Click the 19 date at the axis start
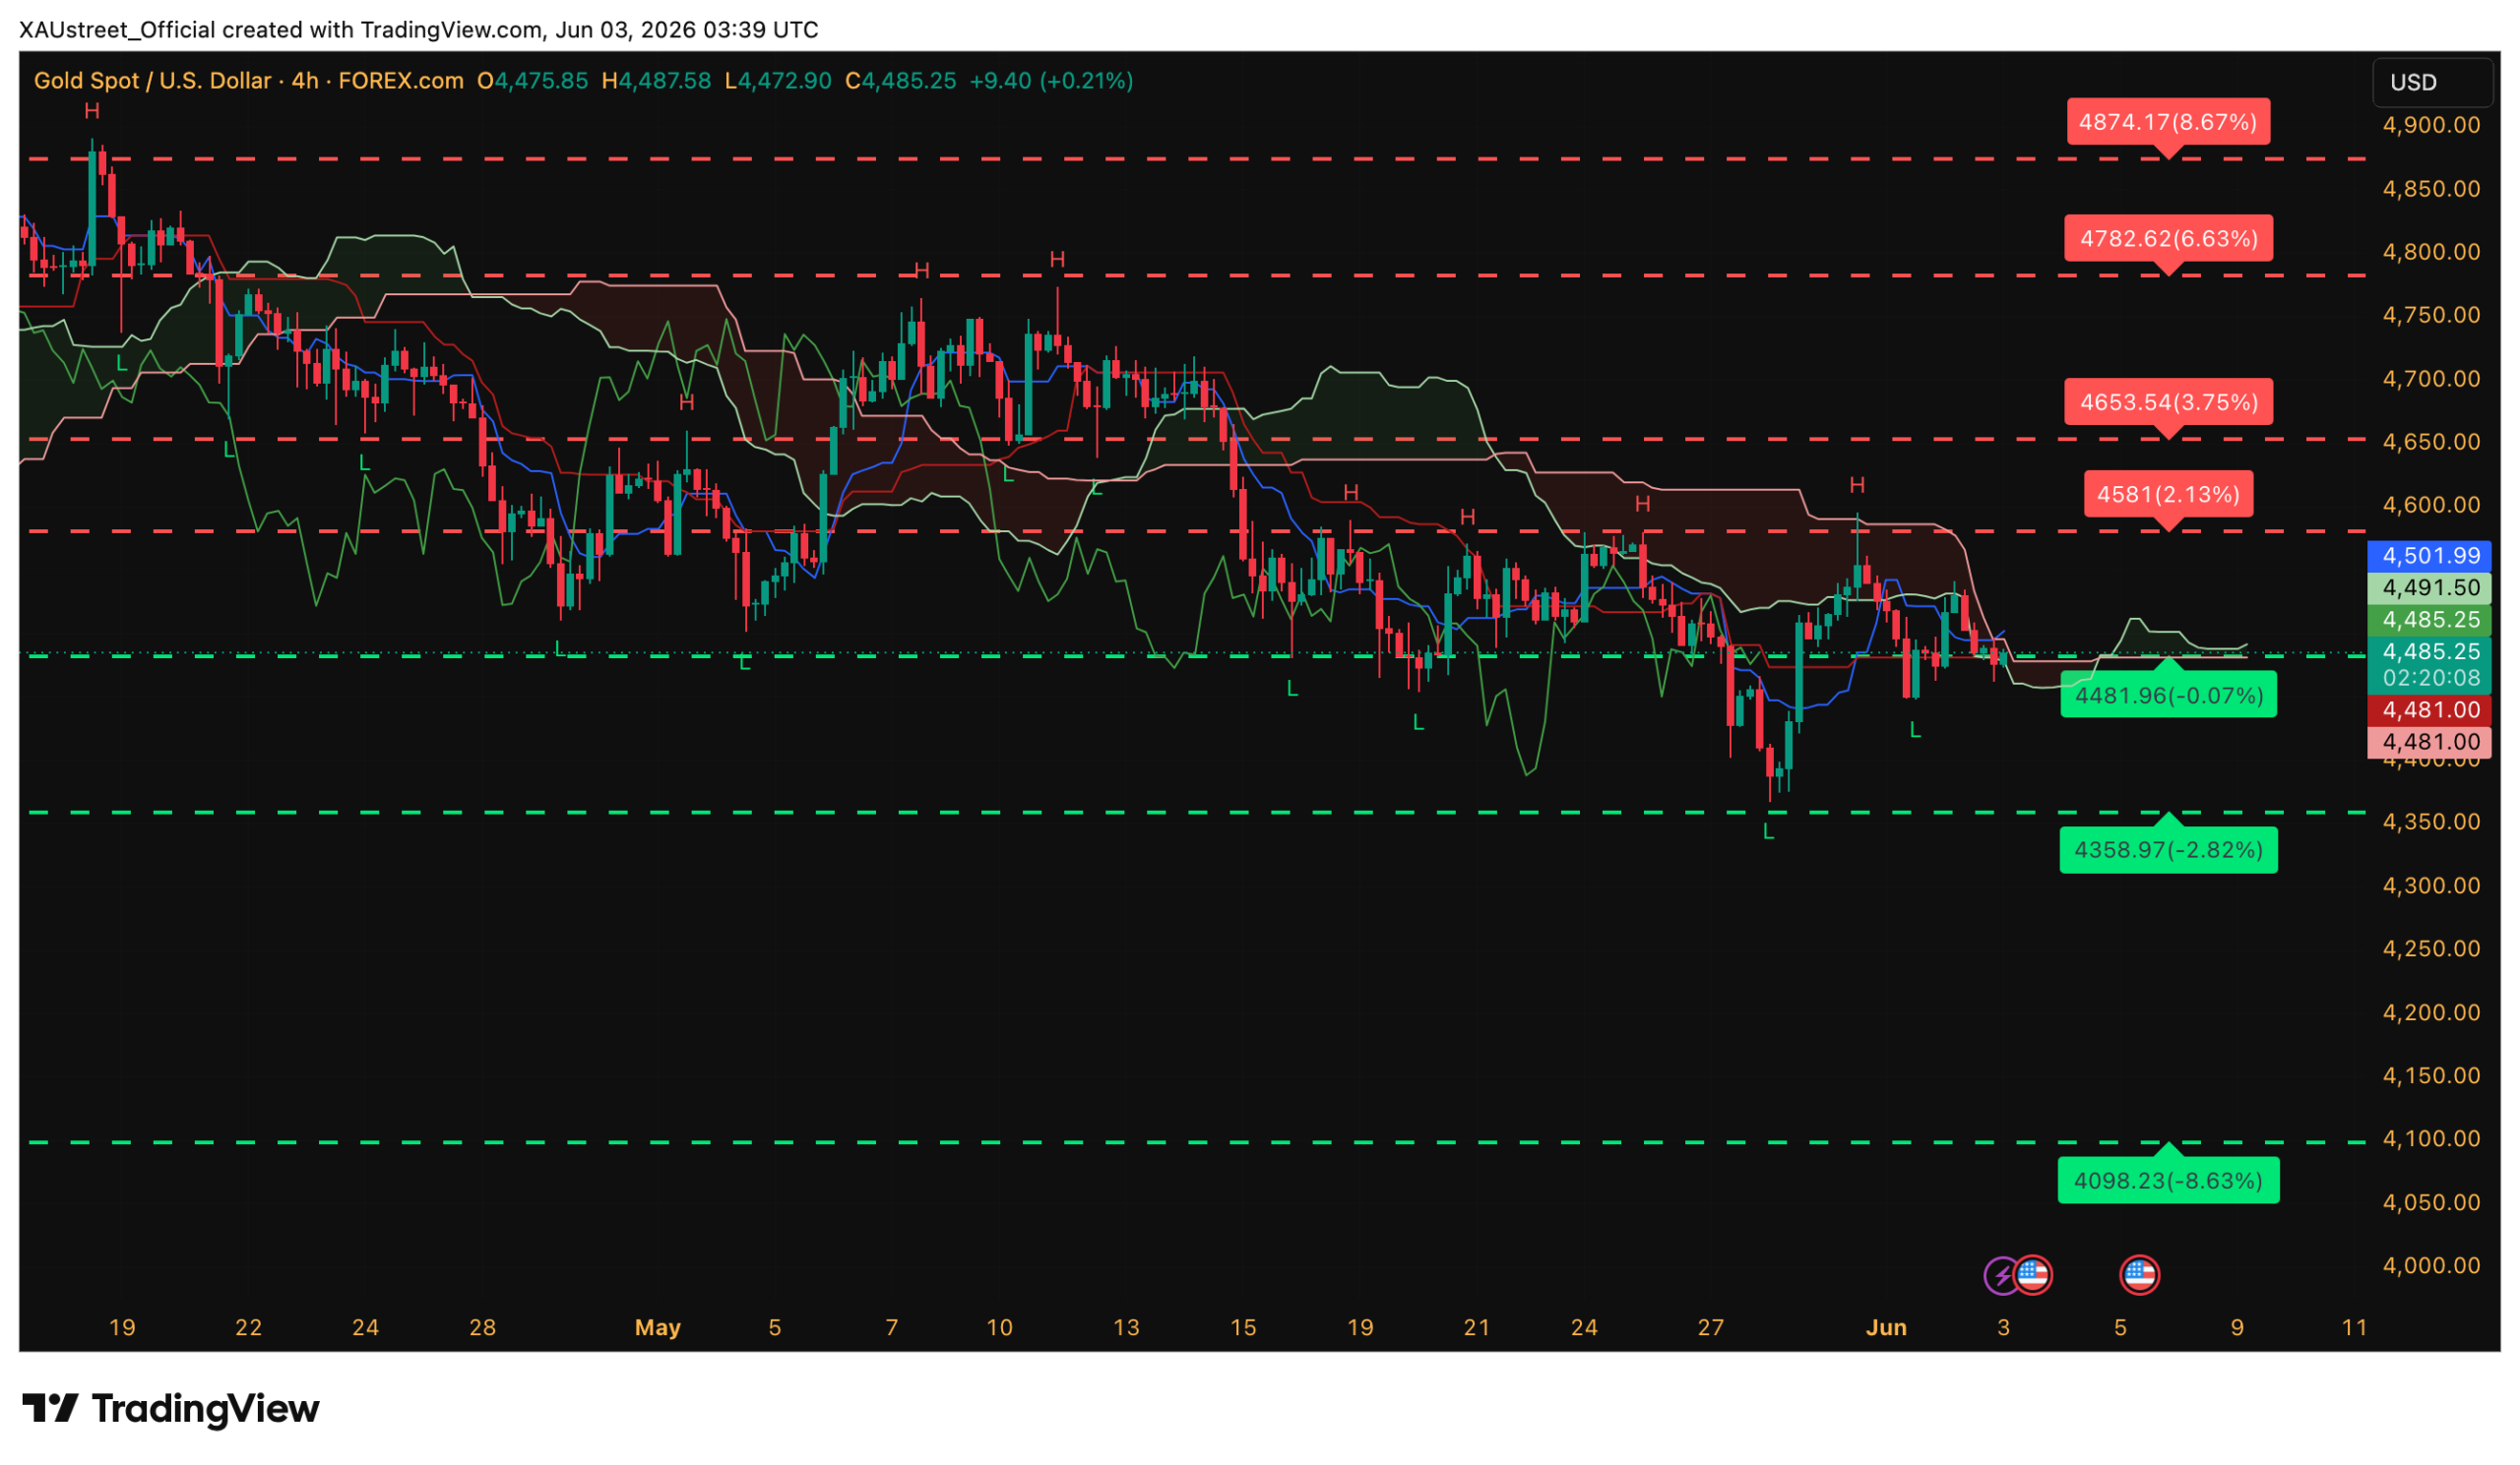2520x1465 pixels. (x=122, y=1328)
